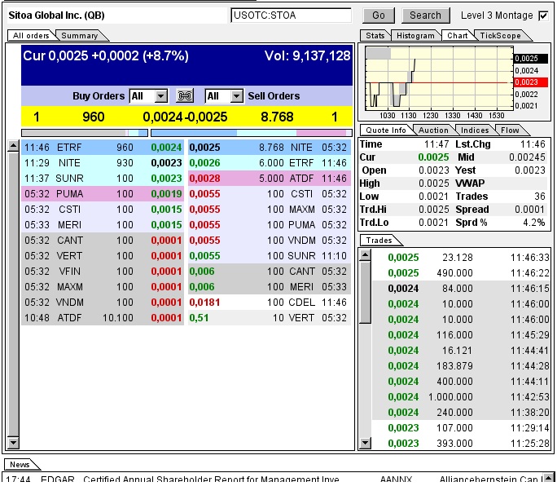Click the buy-side depth bar above order book
Image resolution: width=557 pixels, height=495 pixels.
click(x=79, y=132)
